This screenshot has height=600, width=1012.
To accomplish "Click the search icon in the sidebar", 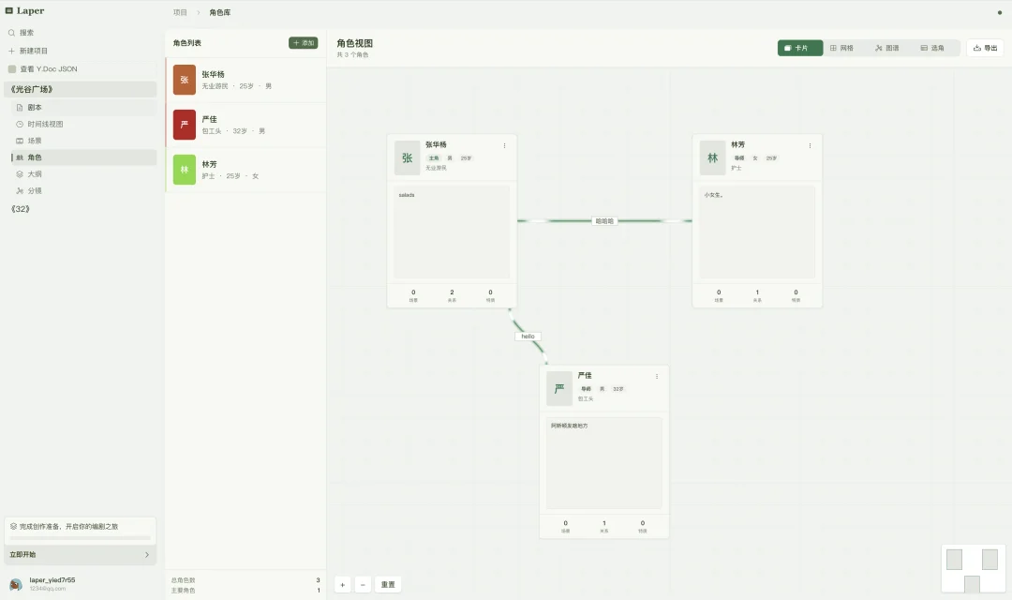I will pyautogui.click(x=12, y=33).
